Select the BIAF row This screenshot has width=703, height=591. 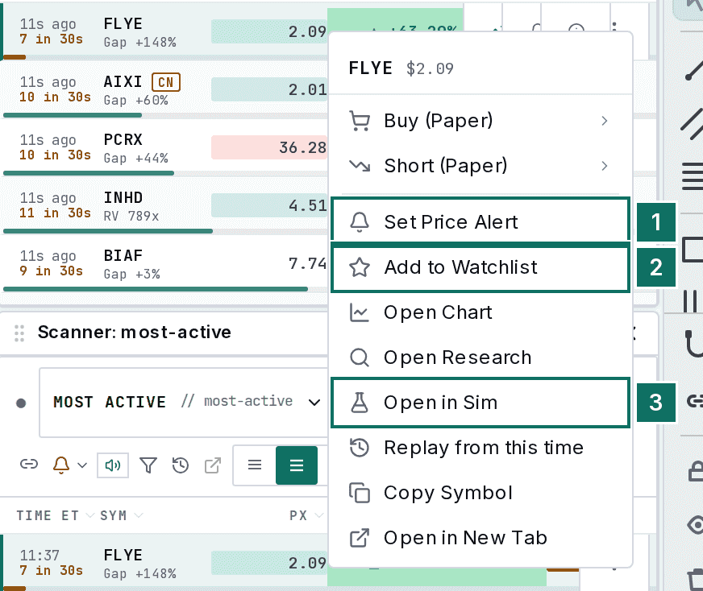click(x=165, y=263)
